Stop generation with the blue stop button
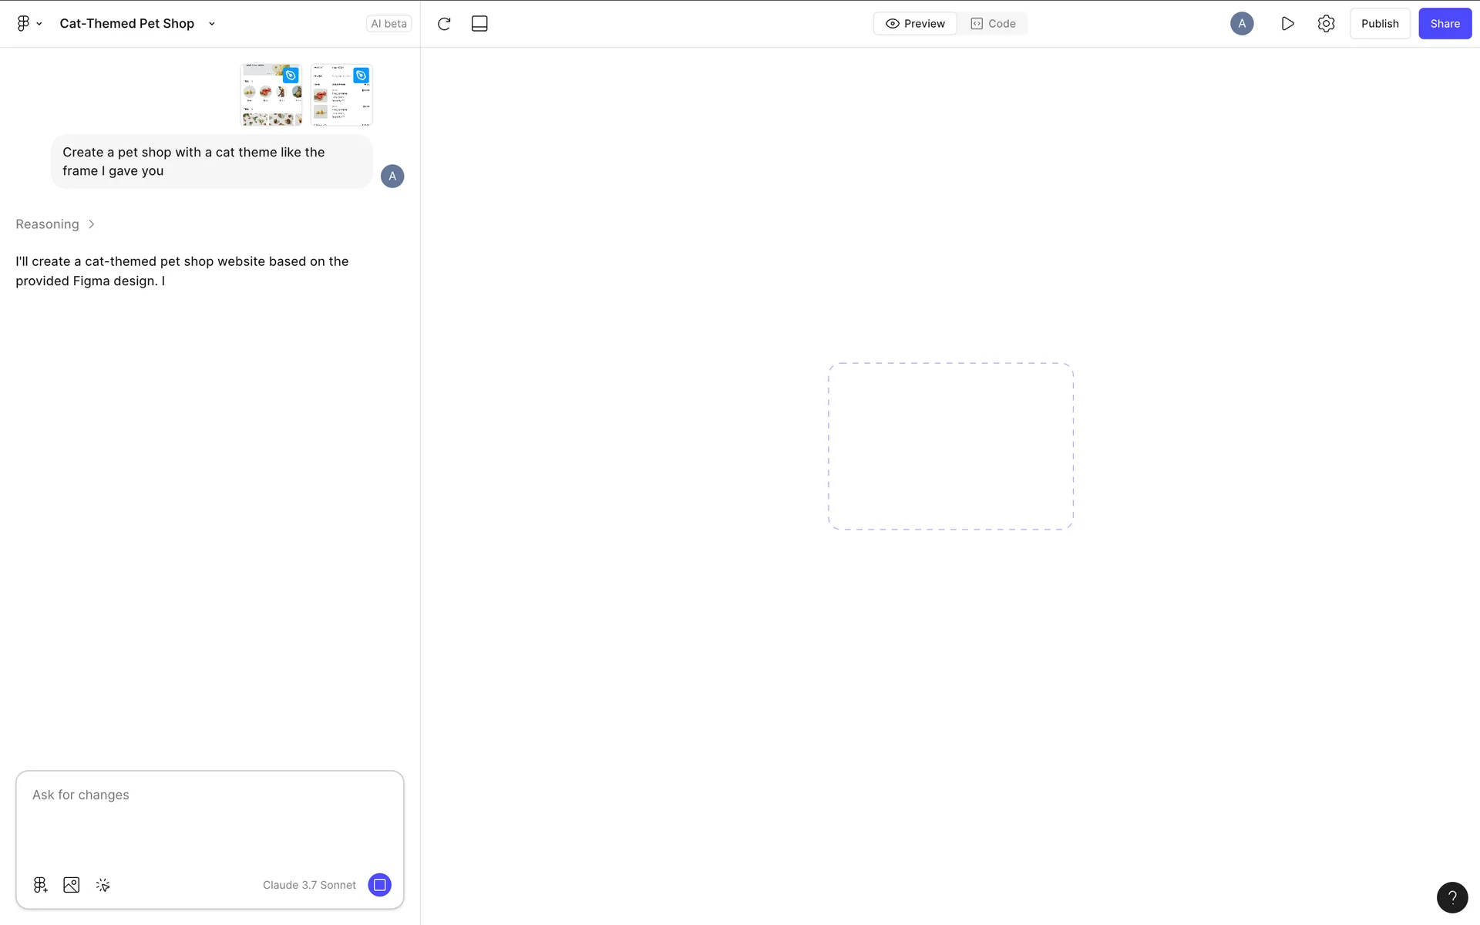The width and height of the screenshot is (1480, 925). click(379, 885)
